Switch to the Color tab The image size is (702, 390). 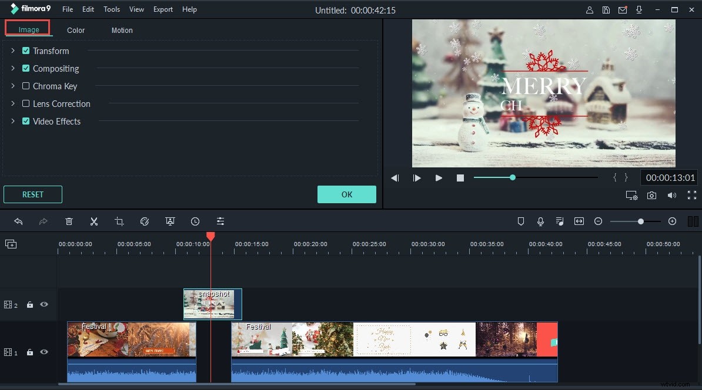tap(75, 30)
